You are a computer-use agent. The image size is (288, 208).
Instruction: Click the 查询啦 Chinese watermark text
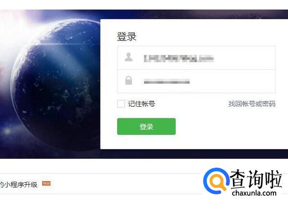(x=256, y=179)
